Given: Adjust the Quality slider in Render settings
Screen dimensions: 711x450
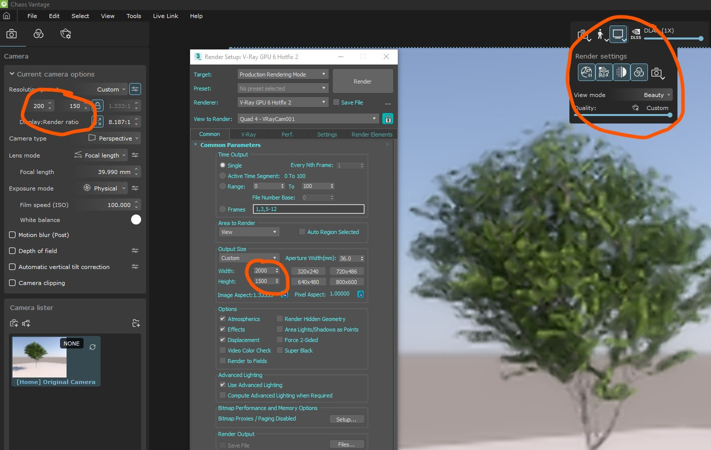Looking at the screenshot, I should tap(622, 115).
